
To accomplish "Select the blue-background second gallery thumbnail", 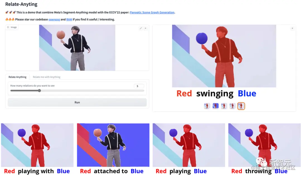I will pyautogui.click(x=215, y=106).
